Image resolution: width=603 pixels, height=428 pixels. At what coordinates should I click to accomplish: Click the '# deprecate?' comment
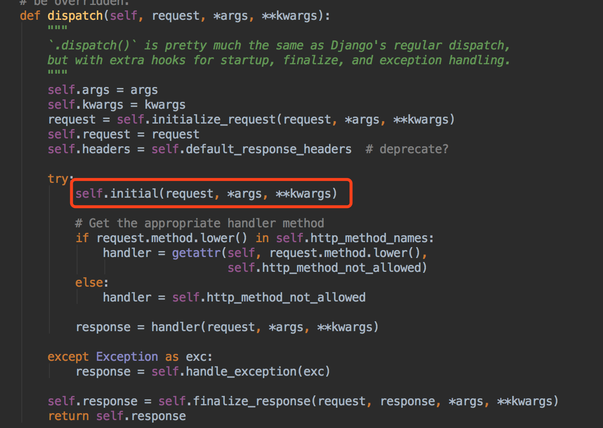[x=407, y=149]
